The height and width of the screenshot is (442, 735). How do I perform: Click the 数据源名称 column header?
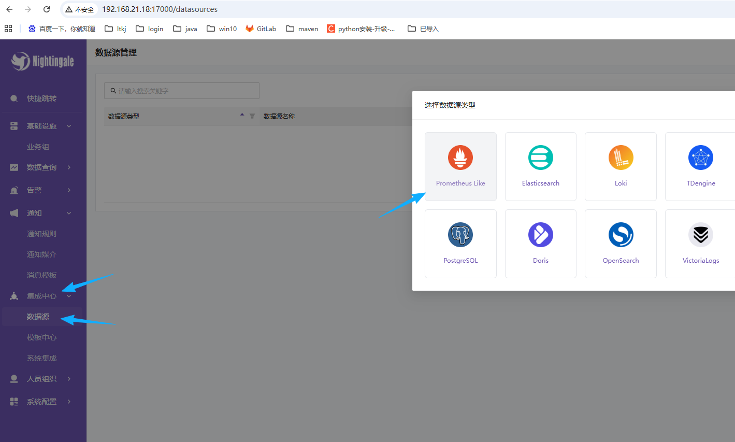[x=279, y=117]
